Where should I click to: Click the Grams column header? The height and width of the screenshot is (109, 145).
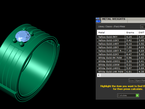131,32
